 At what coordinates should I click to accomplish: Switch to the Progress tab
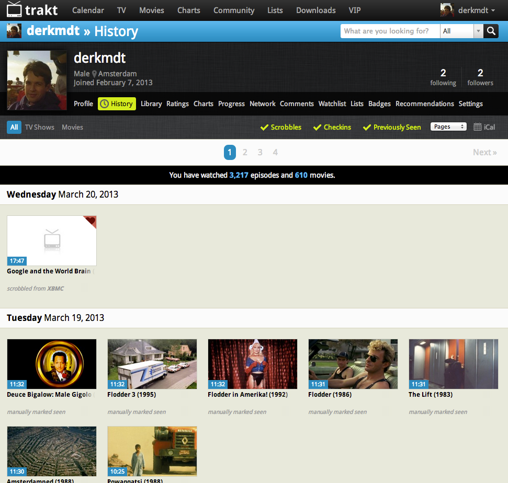[x=231, y=103]
